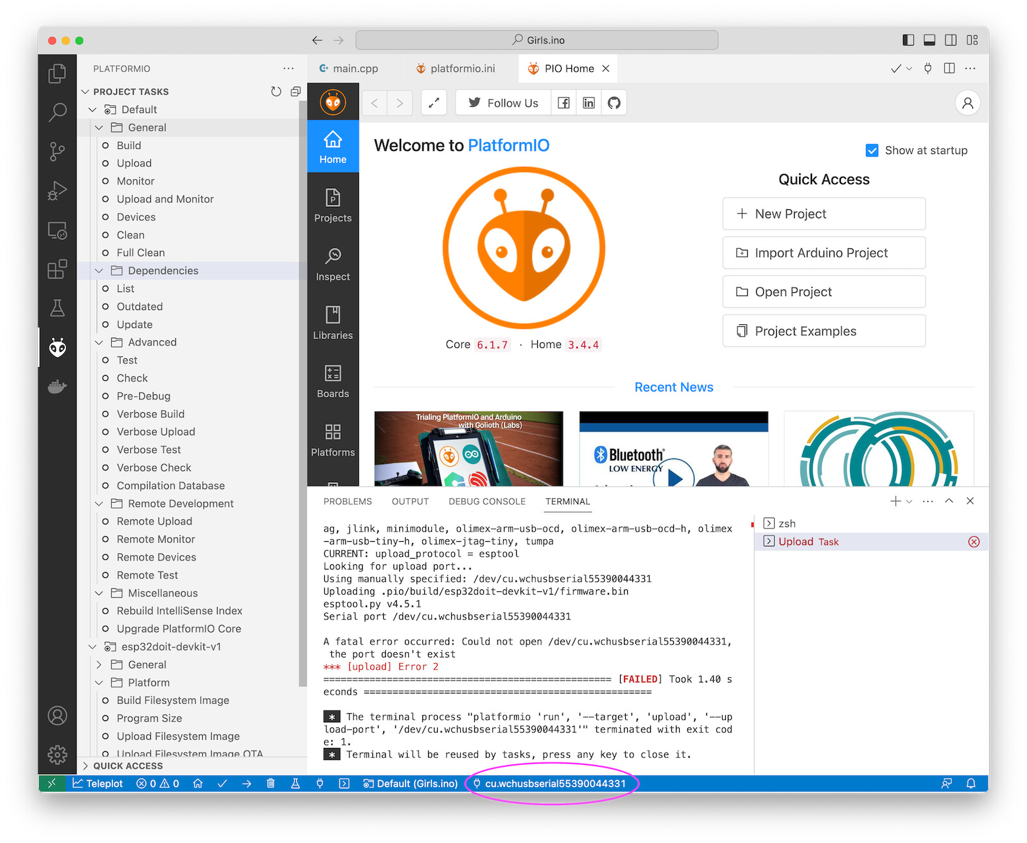Click the status bar Build checkmark
1027x843 pixels.
222,783
